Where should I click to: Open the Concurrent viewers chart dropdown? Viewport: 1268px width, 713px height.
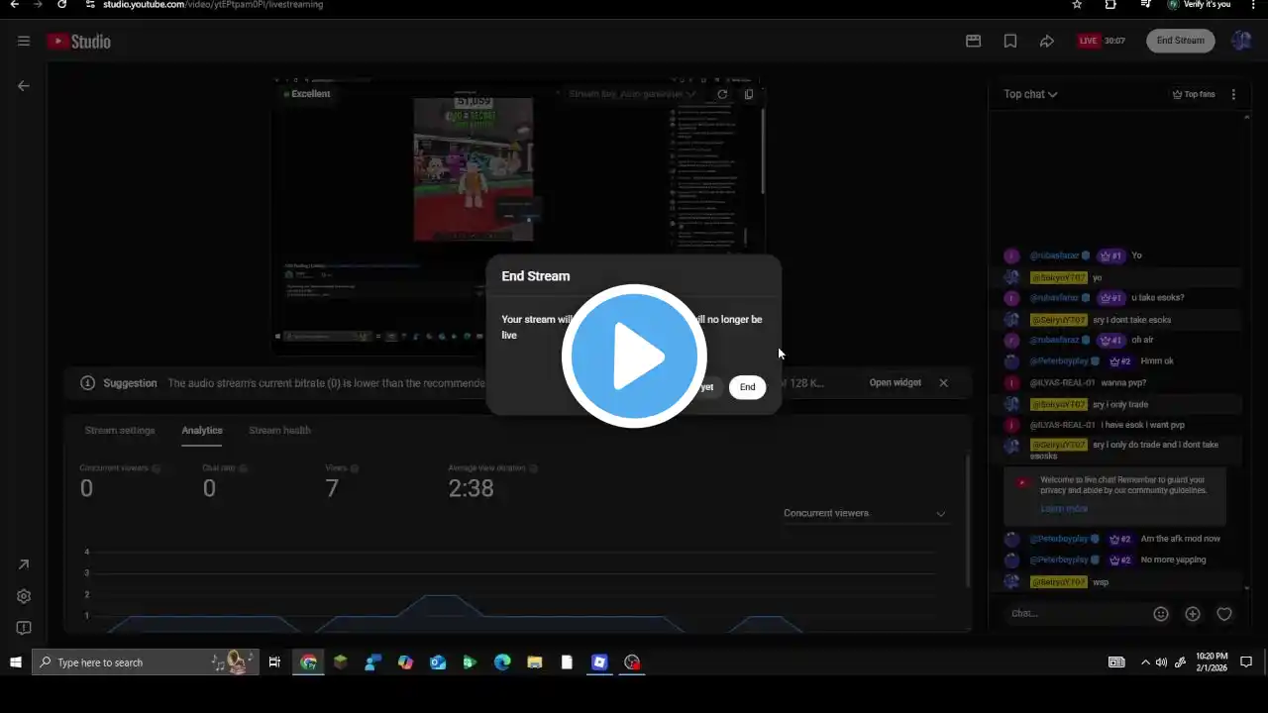pyautogui.click(x=865, y=513)
